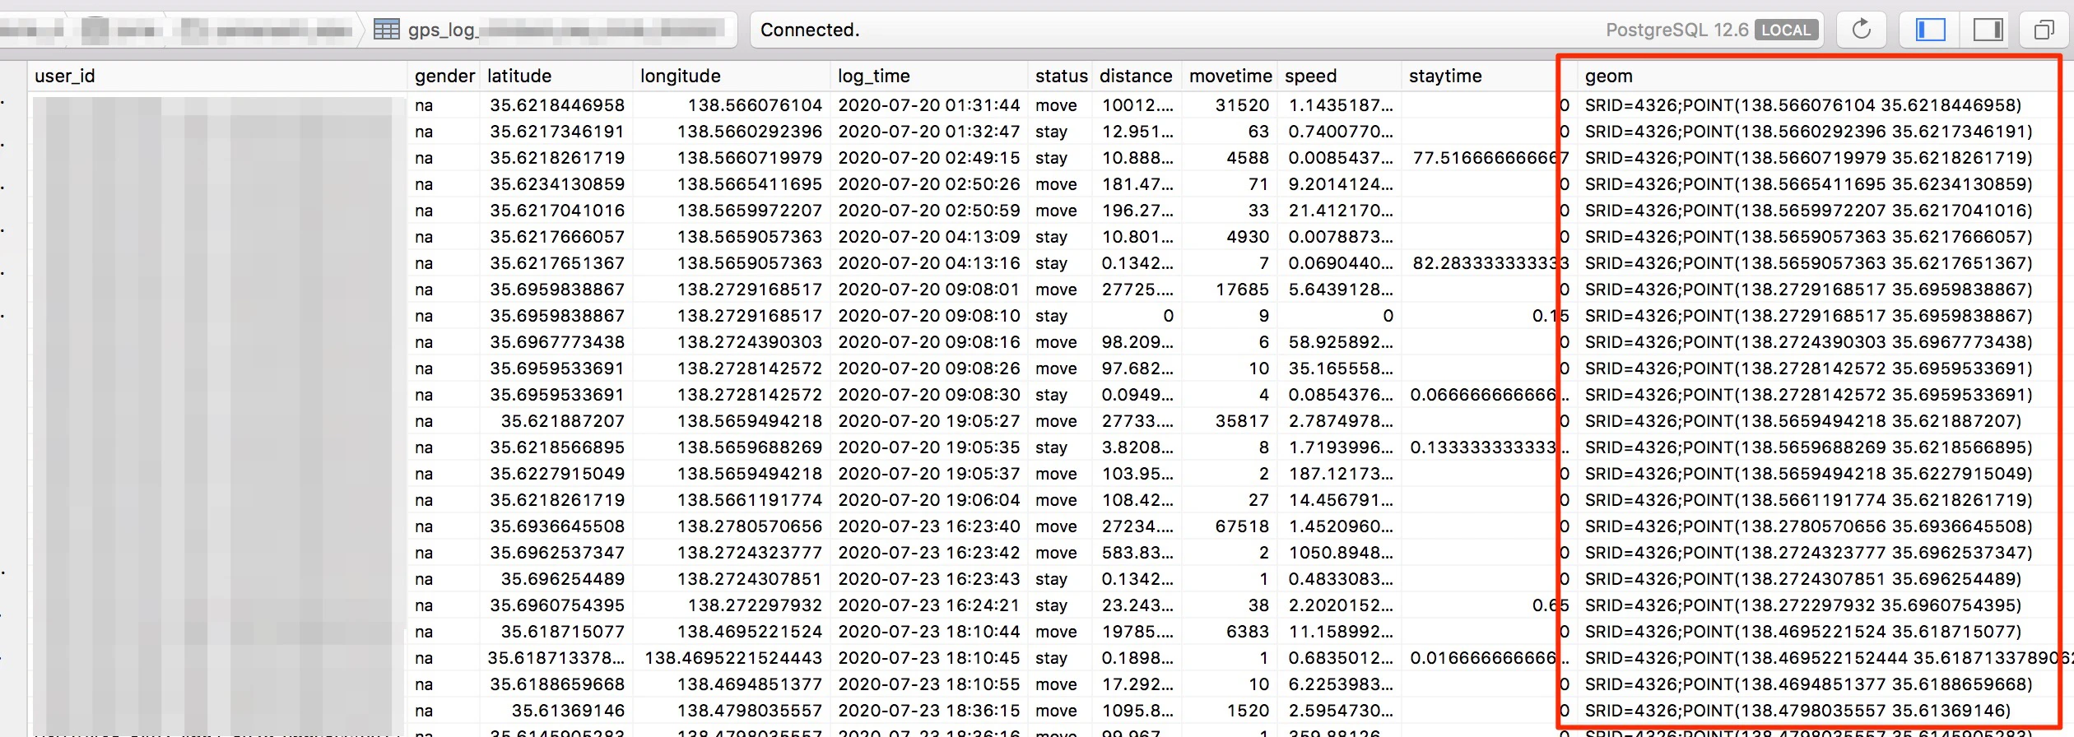Select latitude cell 35.6218446958
The height and width of the screenshot is (737, 2074).
pyautogui.click(x=557, y=105)
